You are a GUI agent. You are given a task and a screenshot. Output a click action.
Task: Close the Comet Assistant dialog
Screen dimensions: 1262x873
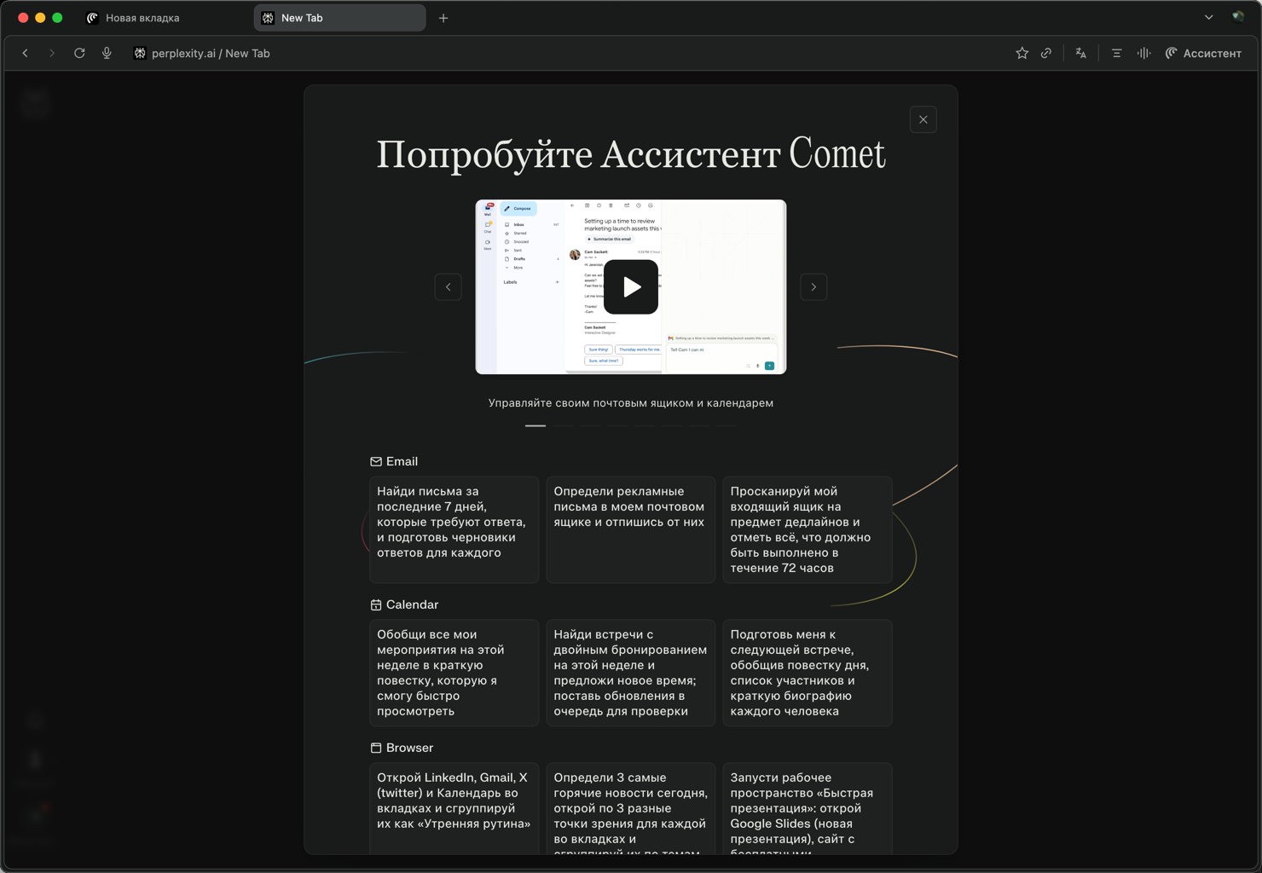[x=923, y=119]
